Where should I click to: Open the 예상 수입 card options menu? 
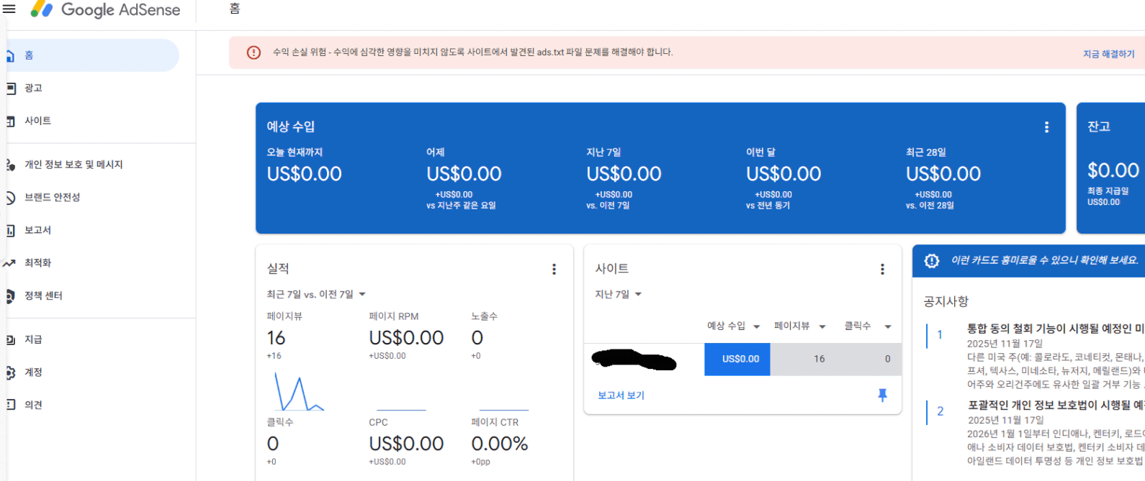coord(1046,127)
